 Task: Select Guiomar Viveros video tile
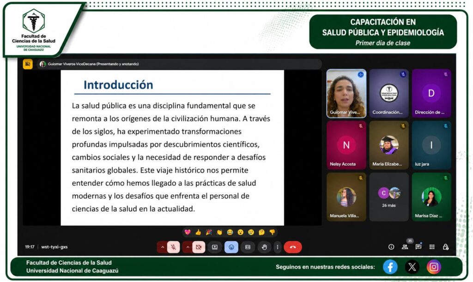(346, 94)
